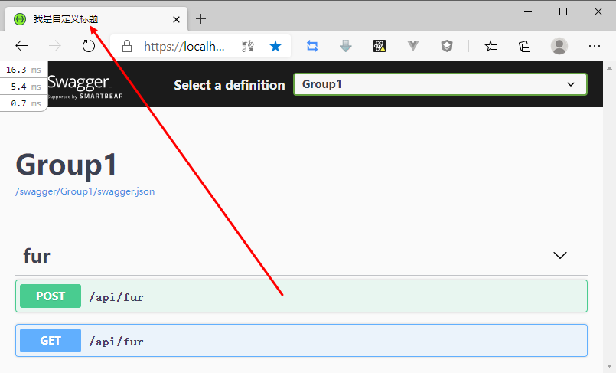Viewport: 616px width, 373px height.
Task: Open the Collections icon in toolbar
Action: pyautogui.click(x=525, y=46)
